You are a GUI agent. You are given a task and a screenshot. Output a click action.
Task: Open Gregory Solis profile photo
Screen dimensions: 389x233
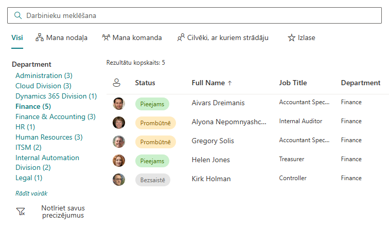[119, 142]
